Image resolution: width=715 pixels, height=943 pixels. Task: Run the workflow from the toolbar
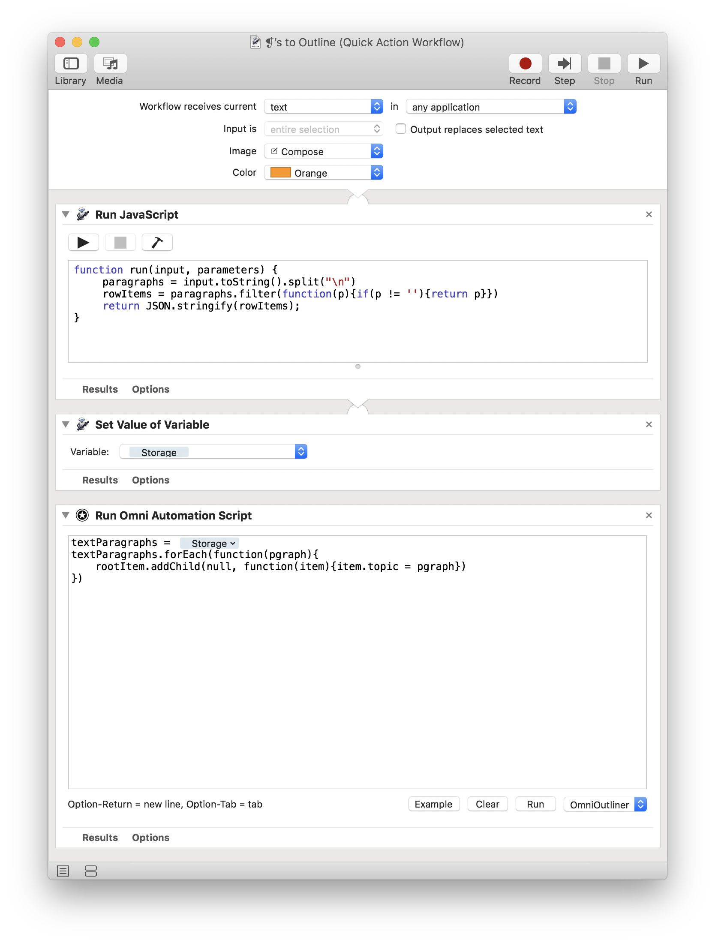643,64
